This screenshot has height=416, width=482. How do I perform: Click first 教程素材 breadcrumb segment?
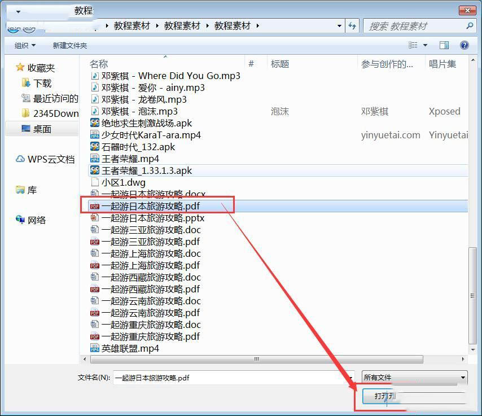[x=132, y=26]
